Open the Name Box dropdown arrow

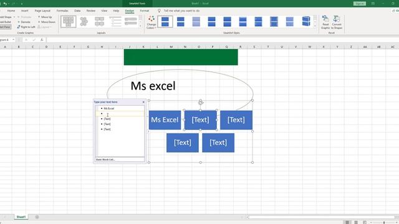tap(13, 40)
